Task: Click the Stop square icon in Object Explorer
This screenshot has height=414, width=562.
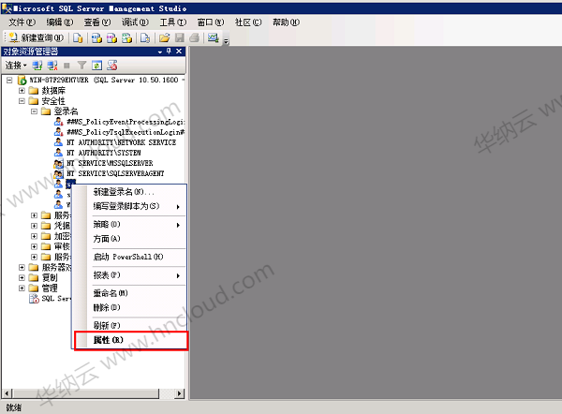Action: 67,66
